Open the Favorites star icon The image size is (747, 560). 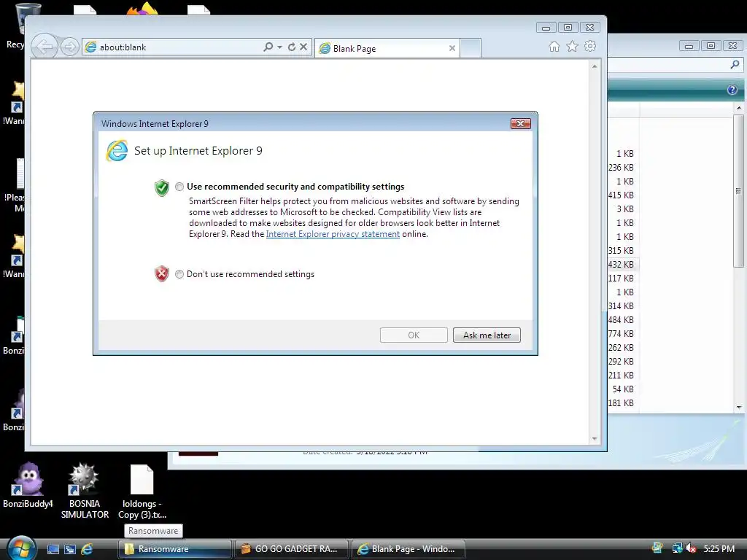pyautogui.click(x=572, y=46)
